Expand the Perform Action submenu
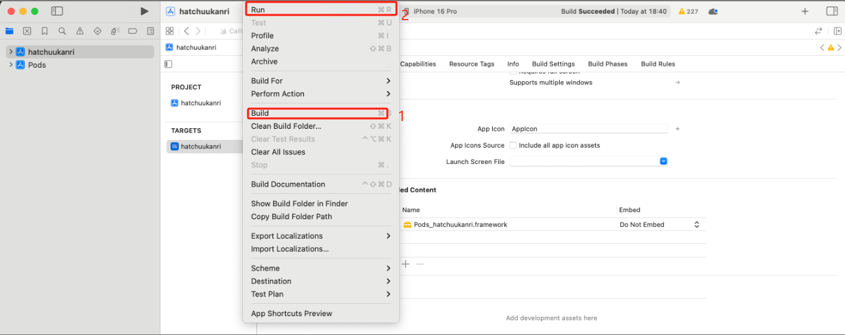Viewport: 845px width, 335px height. pos(322,94)
